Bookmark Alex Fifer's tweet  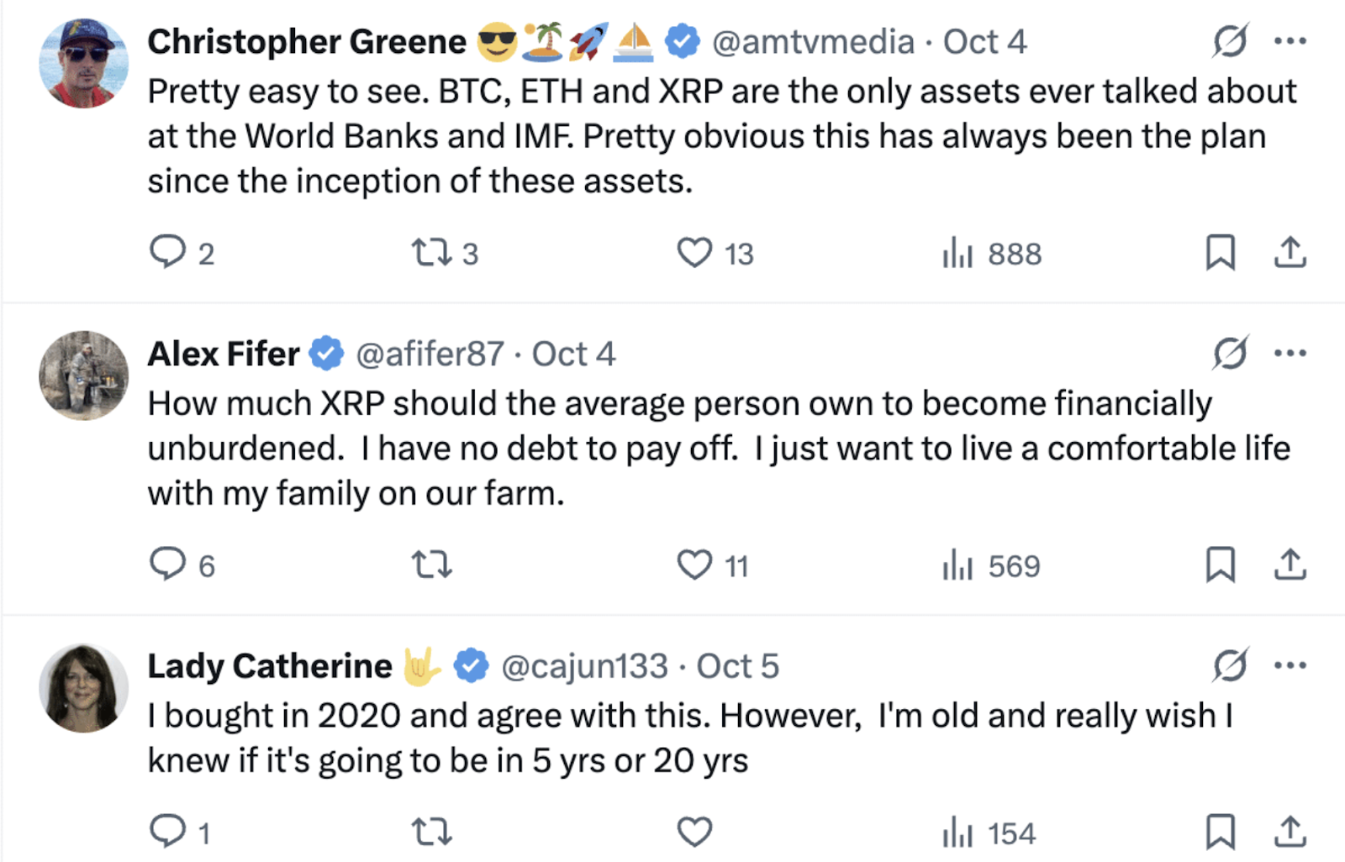pyautogui.click(x=1220, y=565)
